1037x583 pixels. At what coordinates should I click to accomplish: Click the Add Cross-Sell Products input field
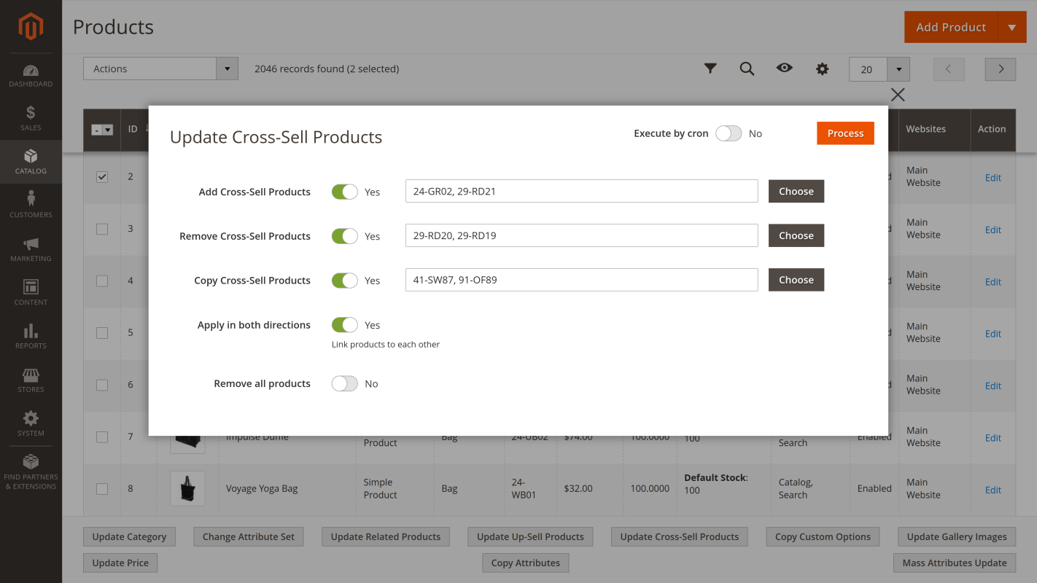click(581, 191)
